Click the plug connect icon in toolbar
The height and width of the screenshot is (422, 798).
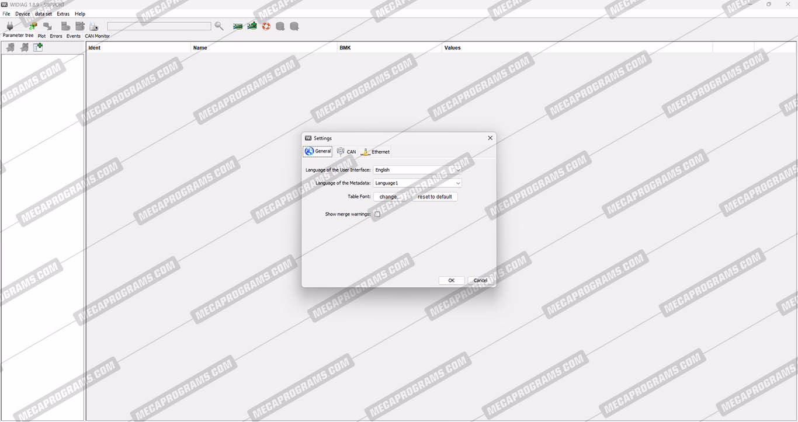pyautogui.click(x=10, y=26)
